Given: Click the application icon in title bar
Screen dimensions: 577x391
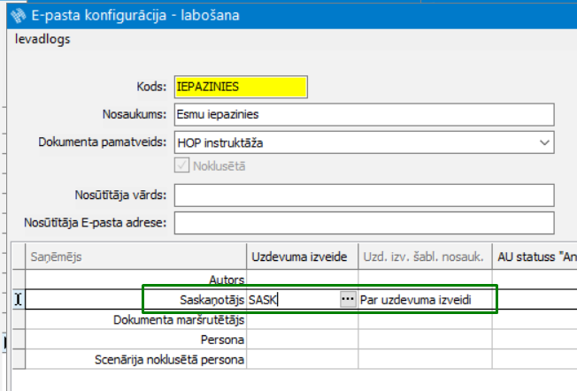Looking at the screenshot, I should pyautogui.click(x=19, y=15).
